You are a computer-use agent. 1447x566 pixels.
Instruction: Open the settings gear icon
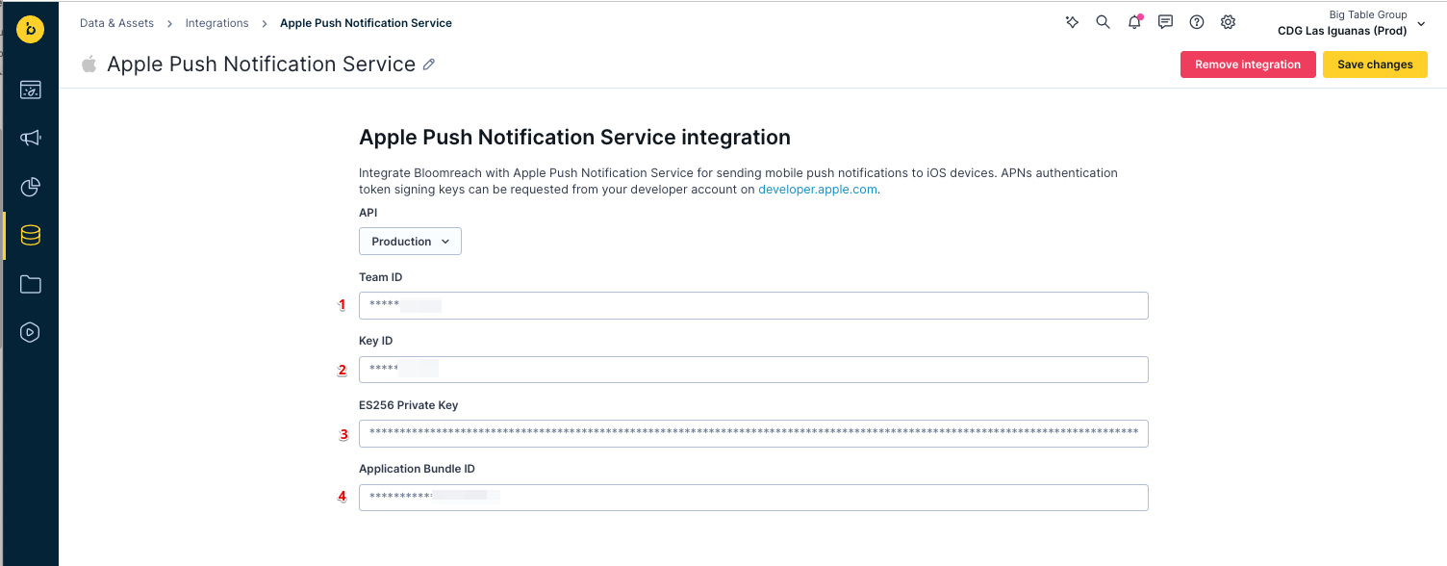pyautogui.click(x=1228, y=22)
